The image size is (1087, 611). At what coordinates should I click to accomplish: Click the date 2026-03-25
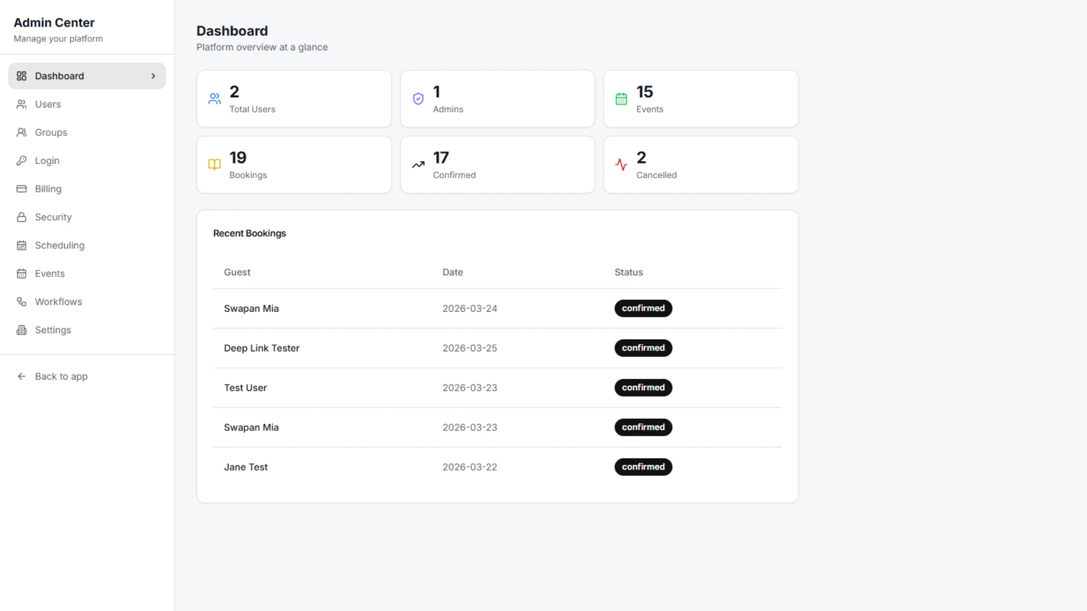pos(470,348)
